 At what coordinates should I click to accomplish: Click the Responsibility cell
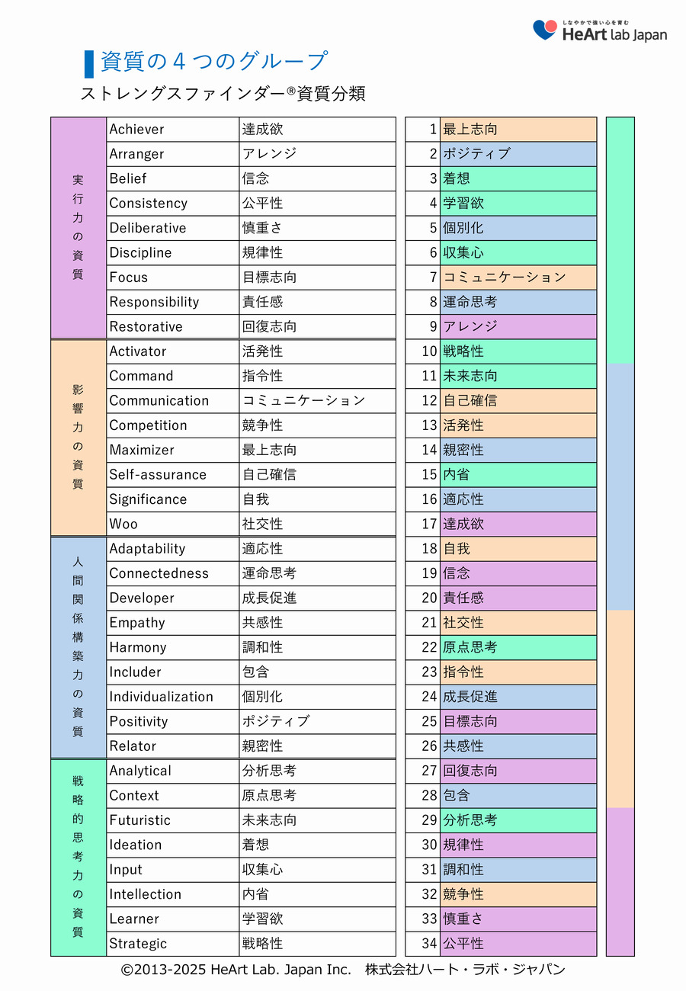tap(173, 302)
